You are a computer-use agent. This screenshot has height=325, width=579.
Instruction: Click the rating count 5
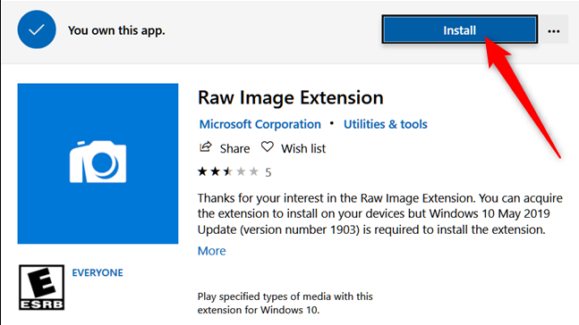click(x=268, y=172)
